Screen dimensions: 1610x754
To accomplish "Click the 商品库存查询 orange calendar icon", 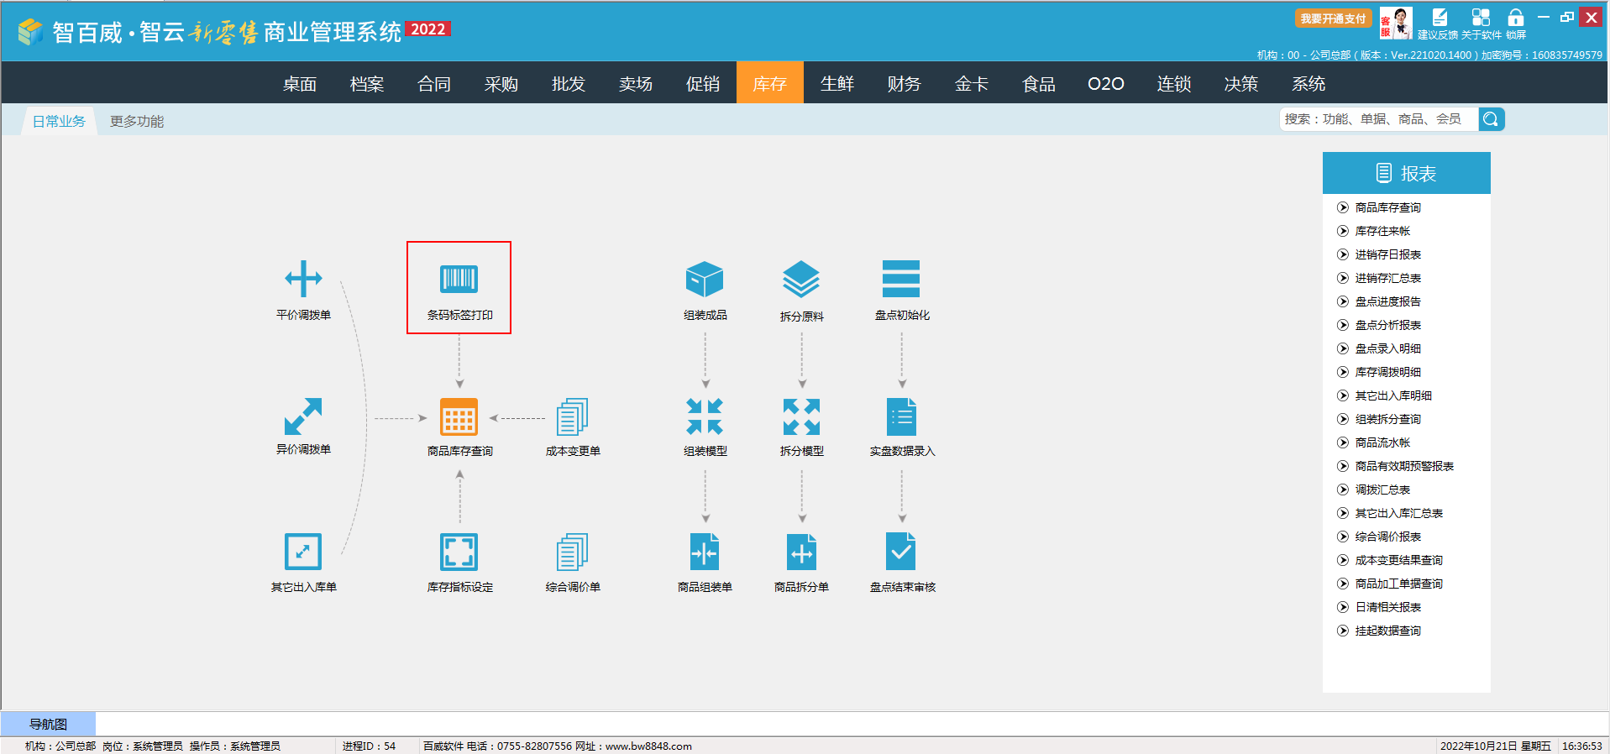I will pyautogui.click(x=459, y=416).
